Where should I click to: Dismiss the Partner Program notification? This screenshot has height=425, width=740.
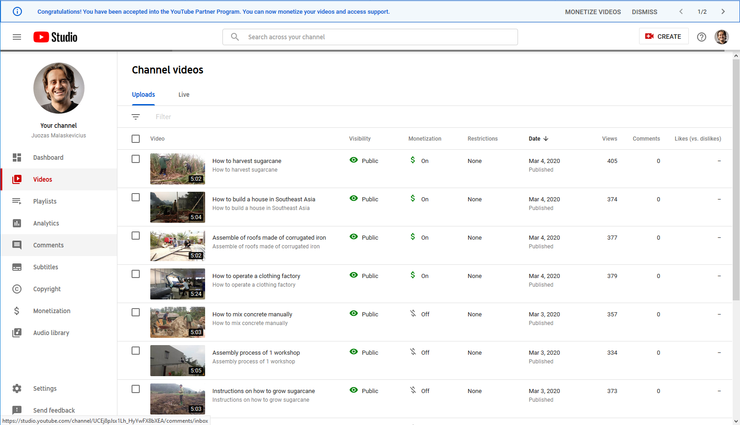tap(645, 12)
